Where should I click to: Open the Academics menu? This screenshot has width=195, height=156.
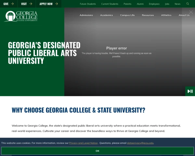point(107,15)
